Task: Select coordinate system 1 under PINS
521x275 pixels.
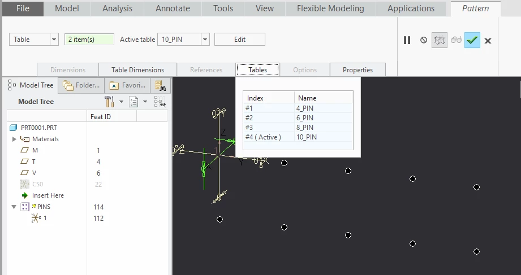Action: [x=36, y=218]
